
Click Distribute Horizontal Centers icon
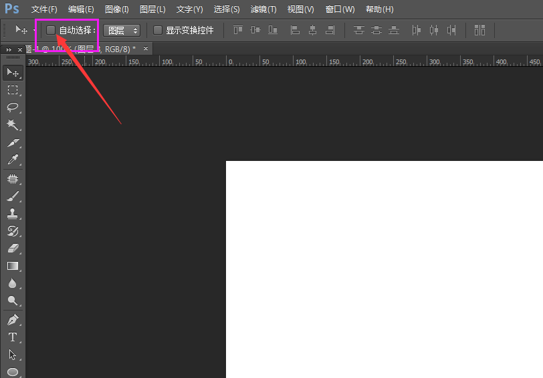pyautogui.click(x=434, y=30)
